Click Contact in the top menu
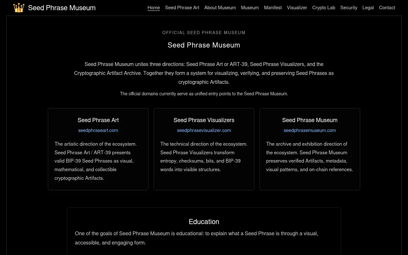This screenshot has width=408, height=255. [x=387, y=8]
